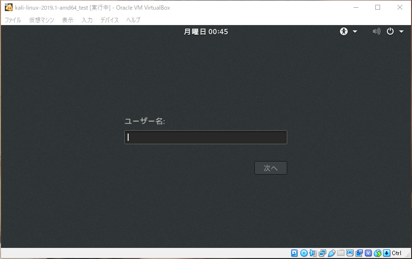Expand the system power menu arrow
The width and height of the screenshot is (412, 259).
tap(401, 32)
